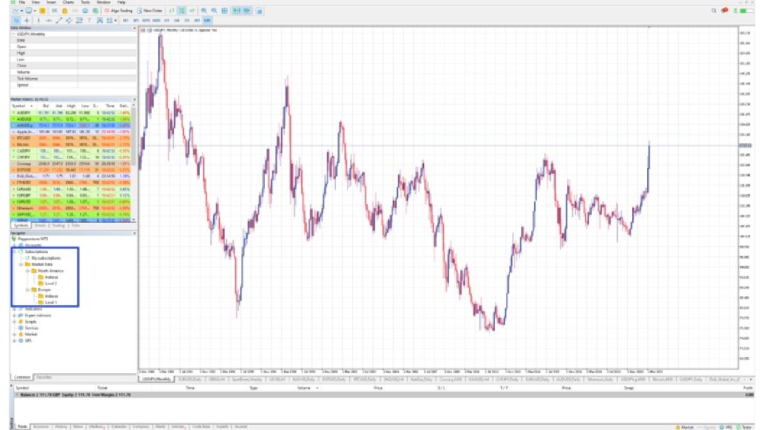765x430 pixels.
Task: Select the Crosshair cursor tool
Action: 27,20
